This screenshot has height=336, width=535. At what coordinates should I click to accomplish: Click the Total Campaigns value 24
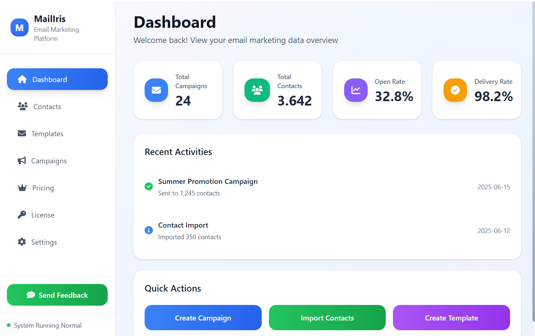(183, 100)
